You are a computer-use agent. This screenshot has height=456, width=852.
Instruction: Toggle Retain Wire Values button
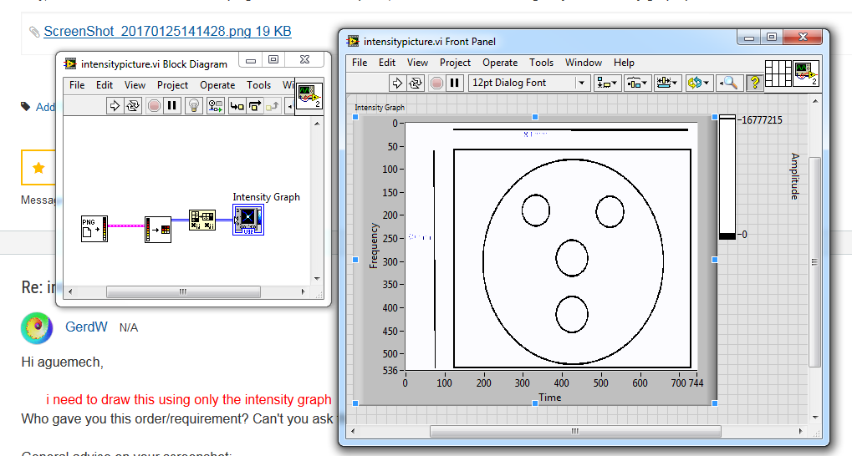point(216,105)
